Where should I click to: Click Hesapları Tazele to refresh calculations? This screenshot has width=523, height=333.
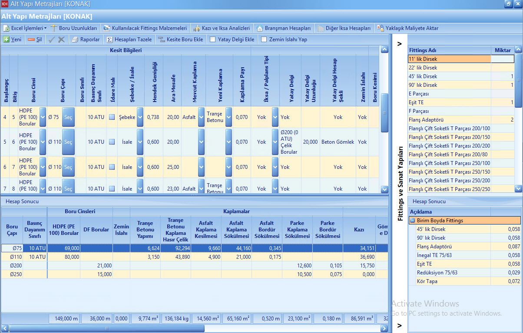tap(129, 40)
